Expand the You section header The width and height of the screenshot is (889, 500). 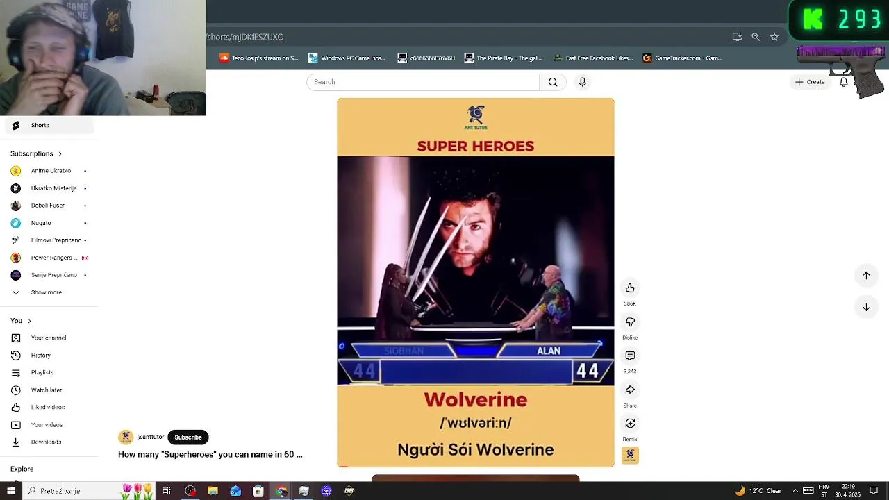[21, 321]
